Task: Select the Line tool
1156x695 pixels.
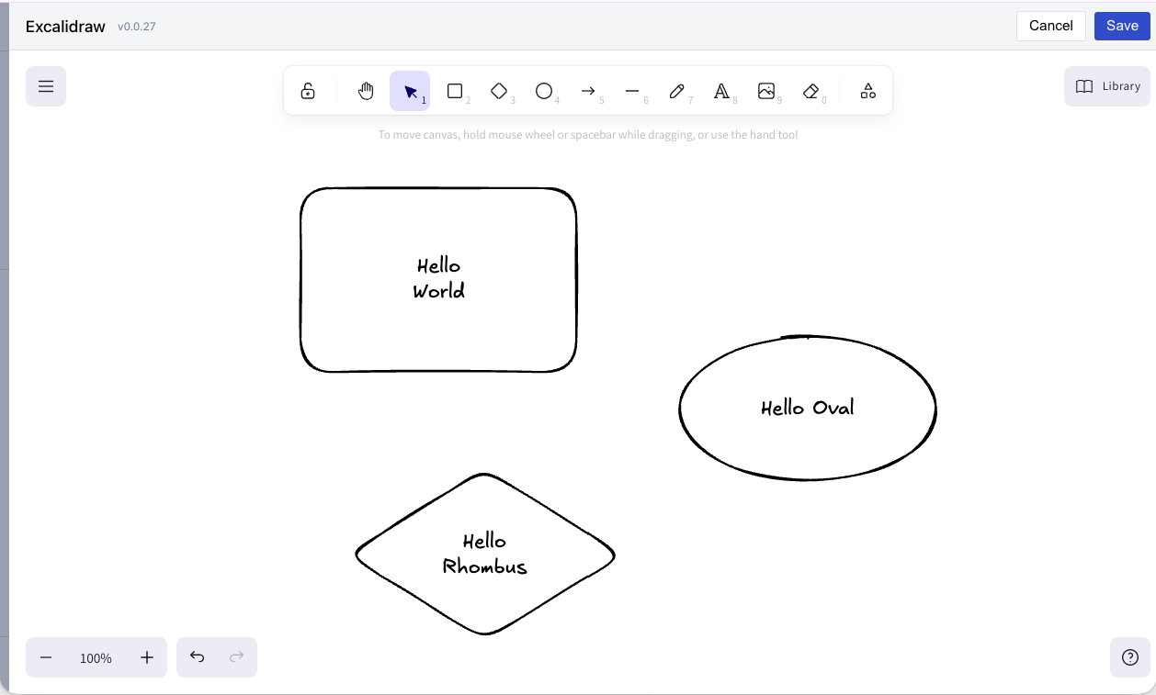Action: click(632, 91)
